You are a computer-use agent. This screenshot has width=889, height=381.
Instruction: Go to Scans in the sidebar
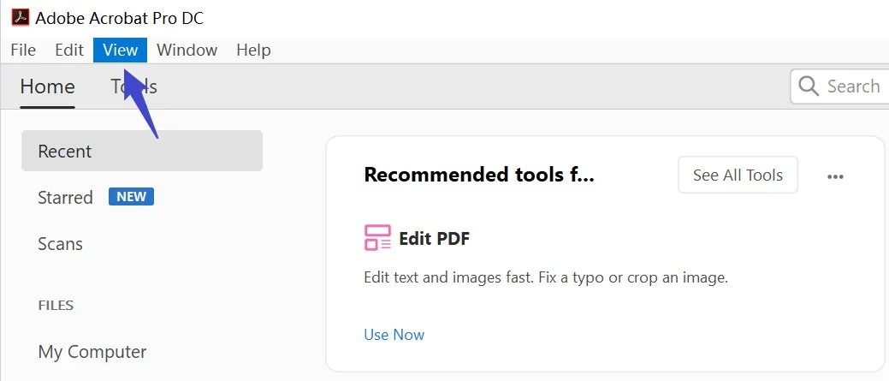tap(60, 244)
